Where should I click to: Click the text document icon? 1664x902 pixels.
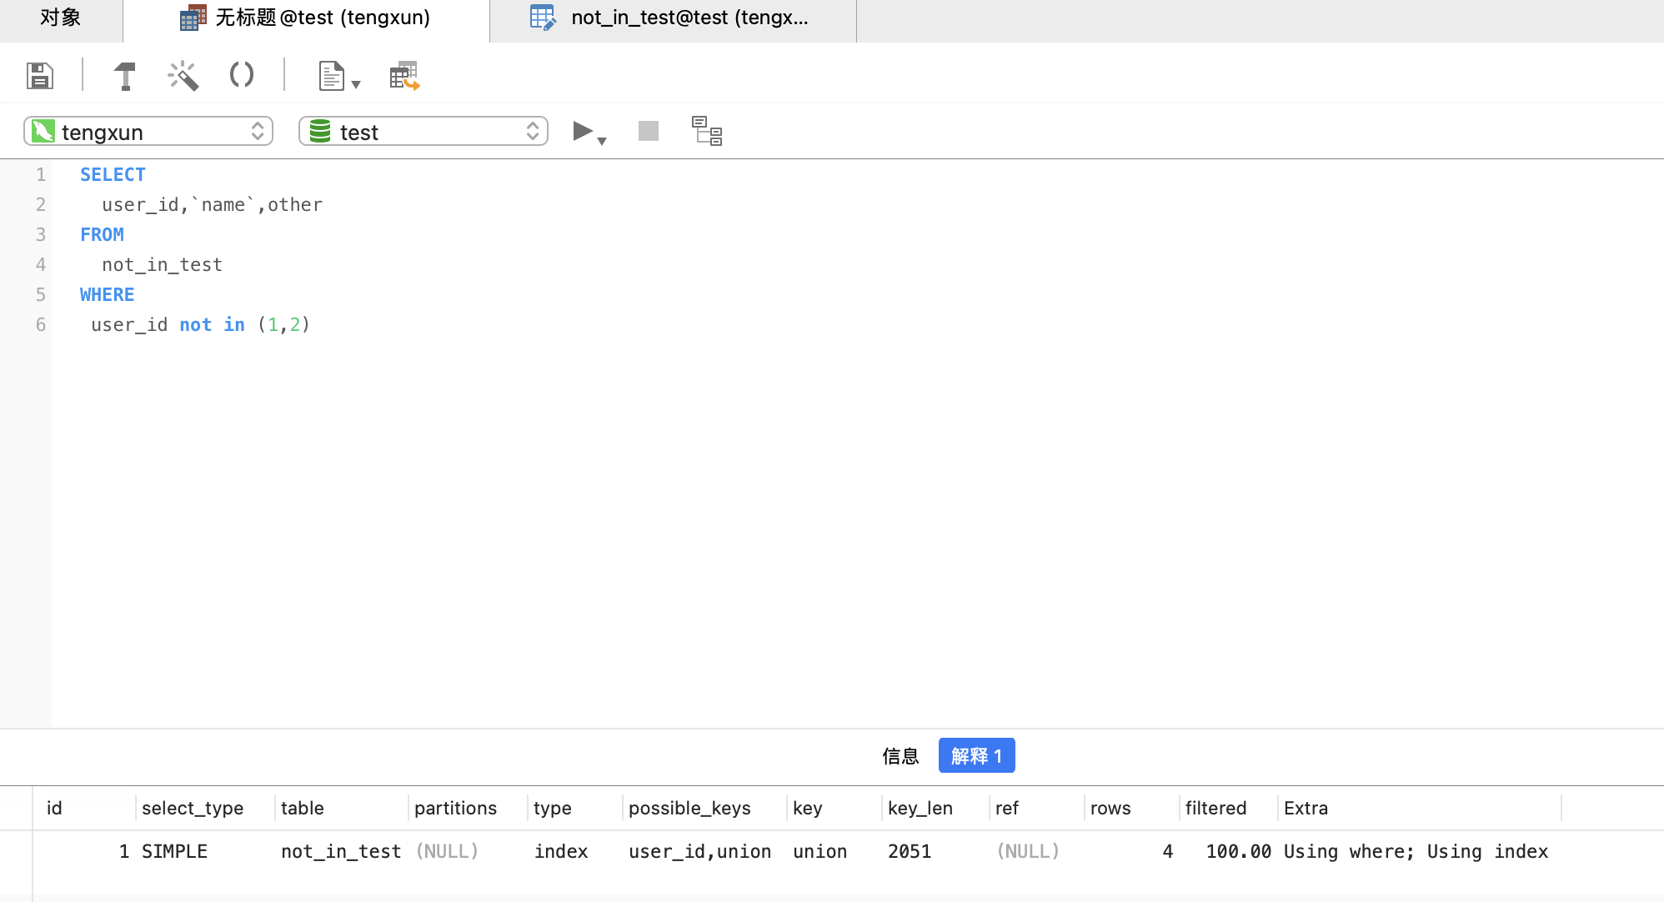click(331, 76)
